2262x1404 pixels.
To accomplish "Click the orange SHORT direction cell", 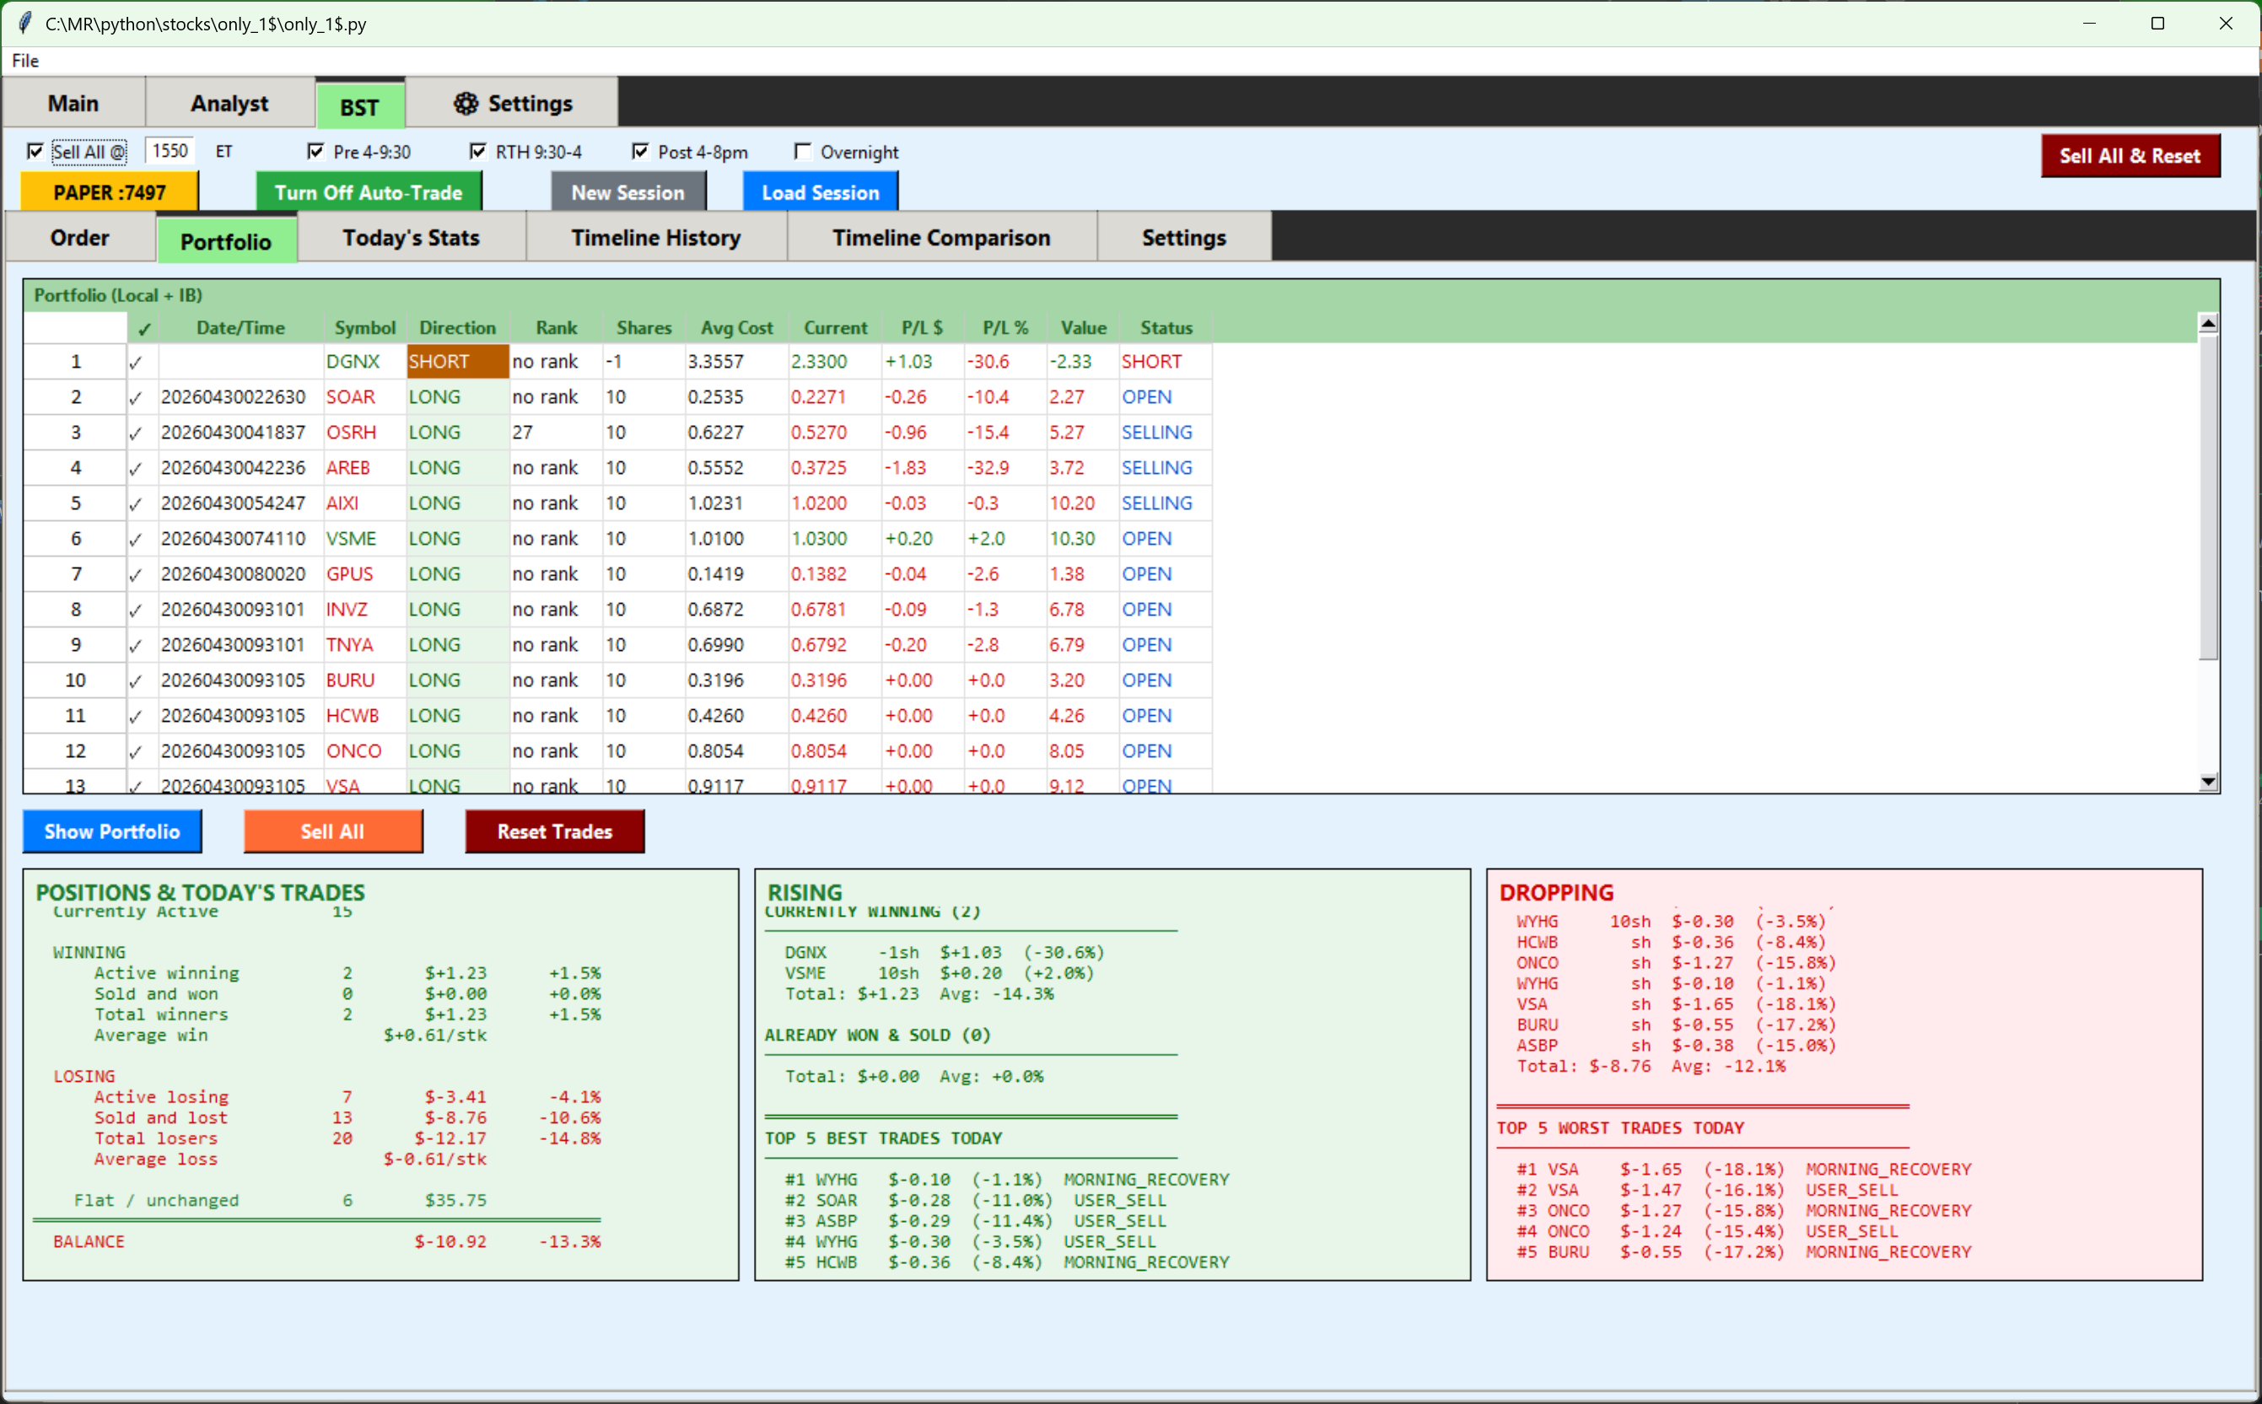I will point(458,362).
